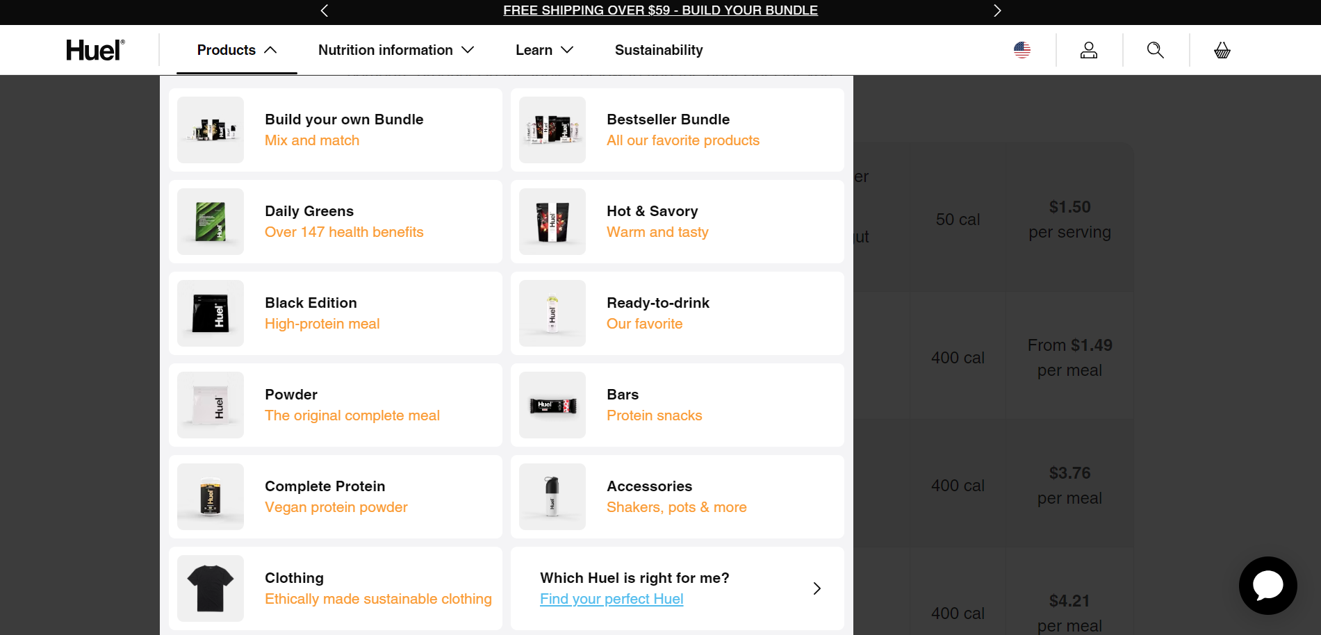Expand the Nutrition information menu
This screenshot has width=1321, height=635.
(x=396, y=50)
